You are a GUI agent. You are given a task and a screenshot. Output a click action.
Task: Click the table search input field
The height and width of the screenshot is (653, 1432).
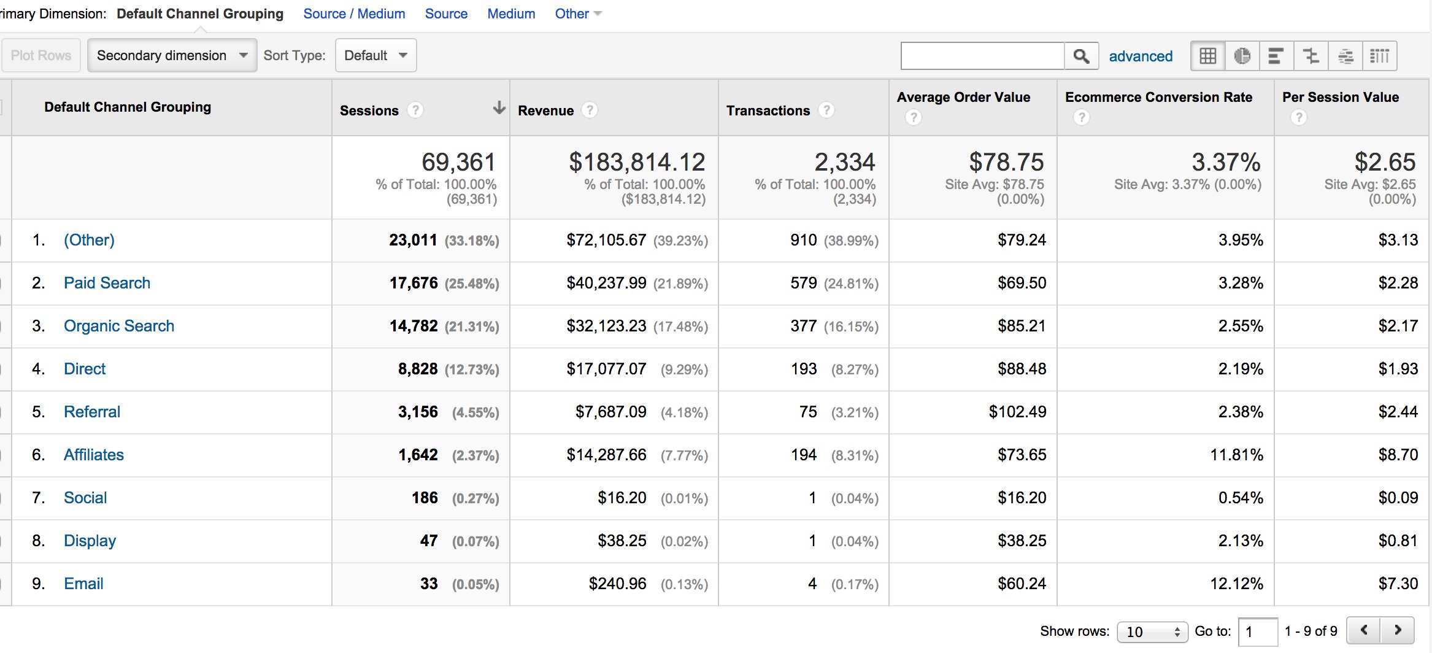[x=982, y=56]
